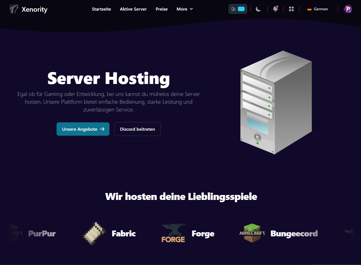The height and width of the screenshot is (265, 361).
Task: Open the Preise page
Action: coord(162,9)
